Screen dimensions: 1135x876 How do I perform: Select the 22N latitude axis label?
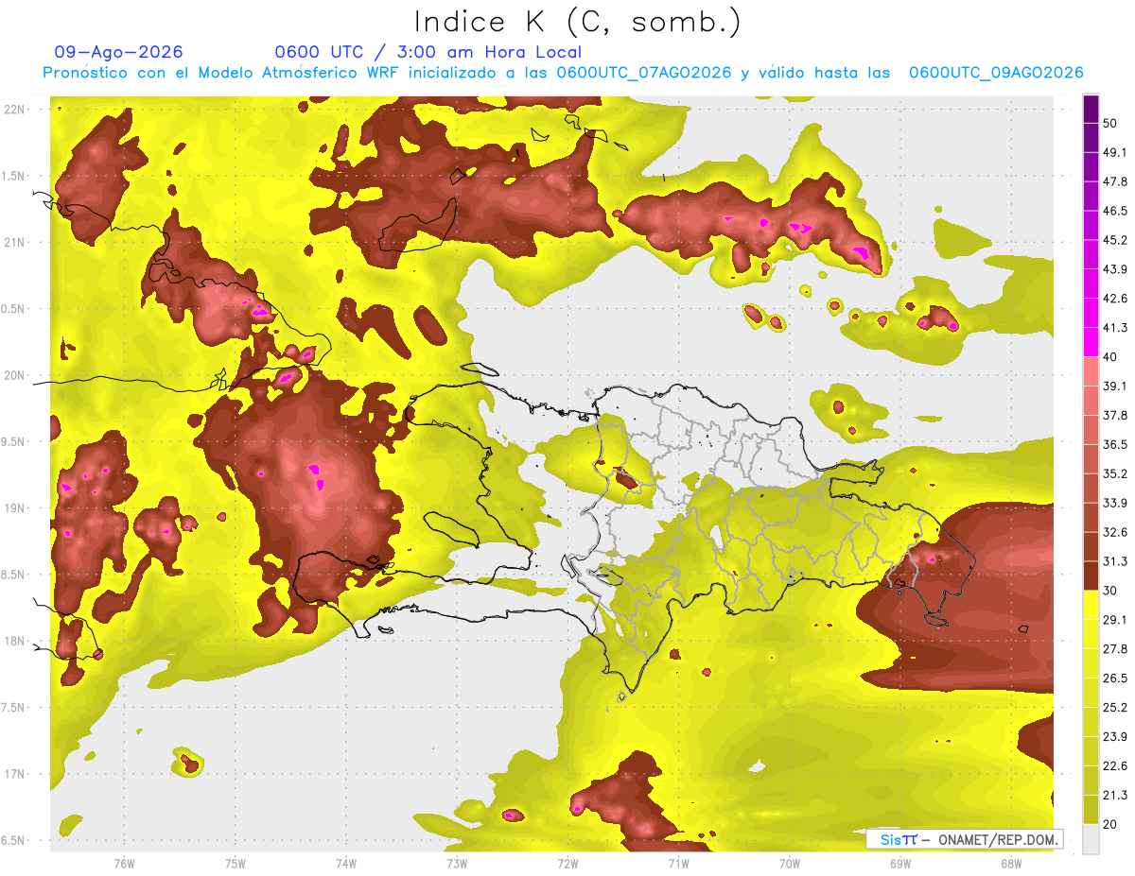click(x=16, y=109)
